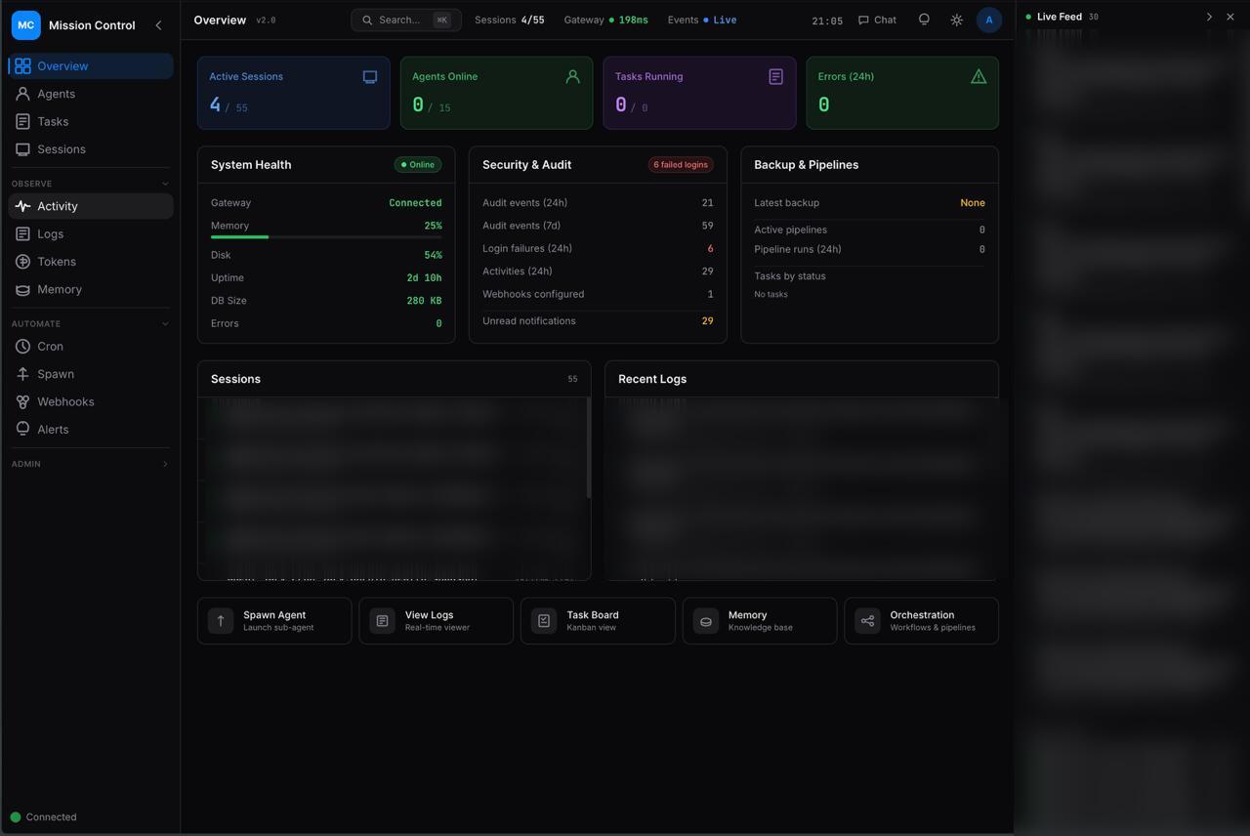Open the Task Board kanban view
This screenshot has width=1250, height=836.
[x=597, y=620]
